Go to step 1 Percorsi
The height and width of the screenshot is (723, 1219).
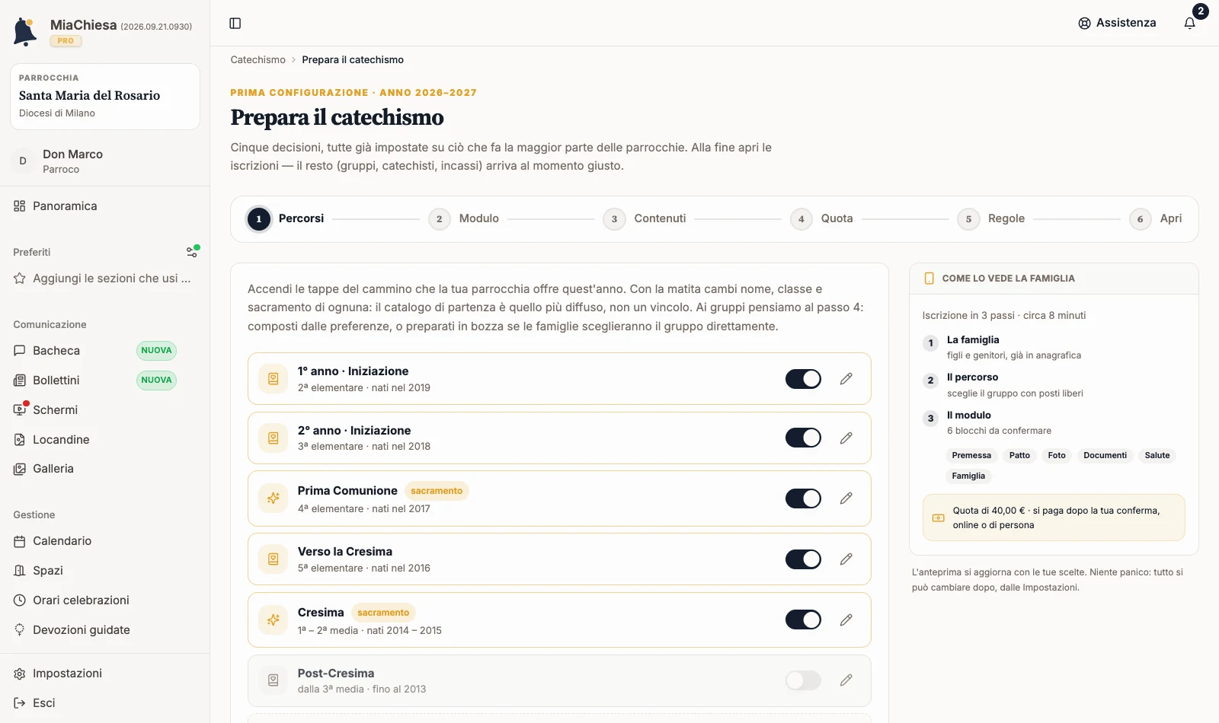(286, 219)
